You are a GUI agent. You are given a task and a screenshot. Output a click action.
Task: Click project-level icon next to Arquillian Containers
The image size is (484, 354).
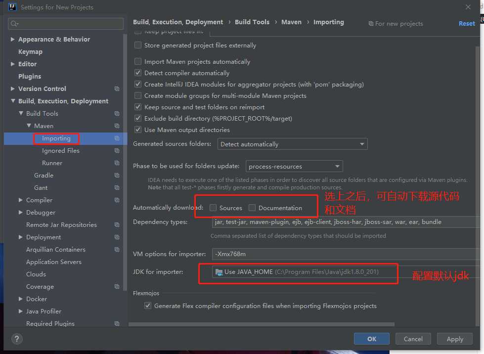pyautogui.click(x=117, y=249)
